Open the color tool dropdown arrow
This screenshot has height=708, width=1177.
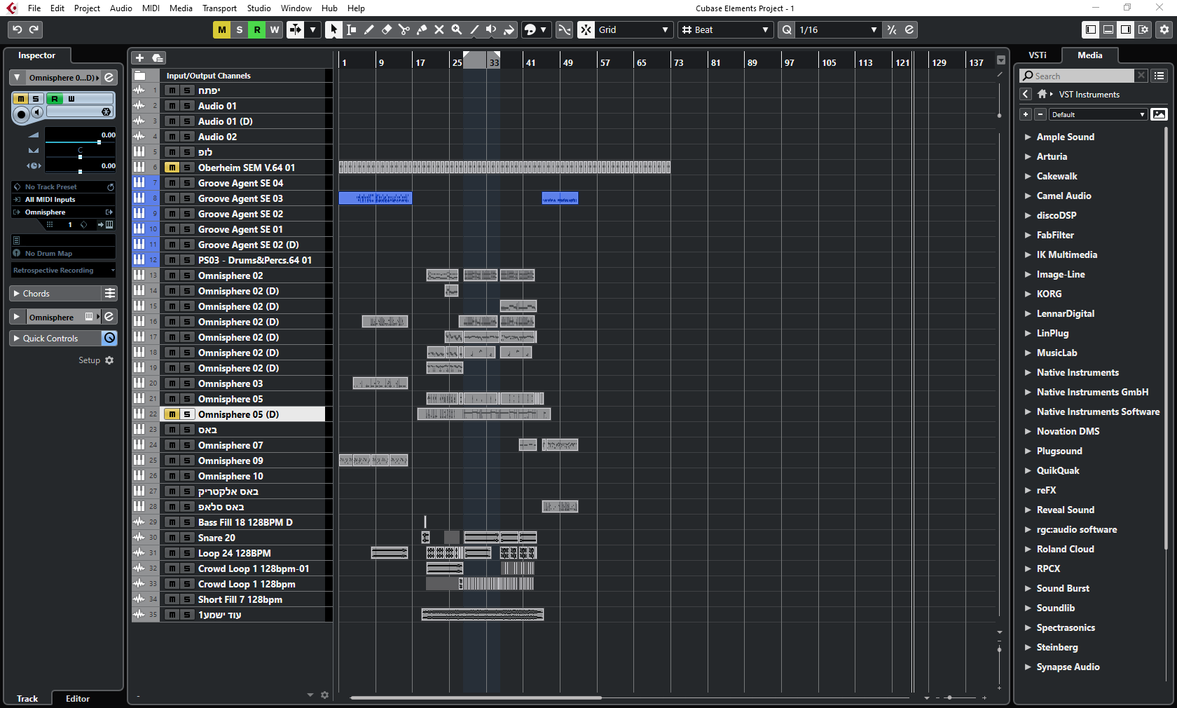click(x=544, y=29)
